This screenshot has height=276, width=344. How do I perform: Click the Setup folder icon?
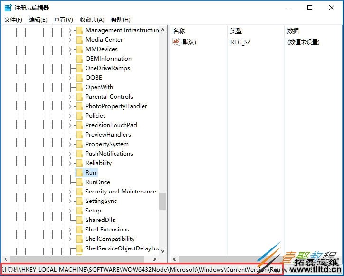[79, 211]
